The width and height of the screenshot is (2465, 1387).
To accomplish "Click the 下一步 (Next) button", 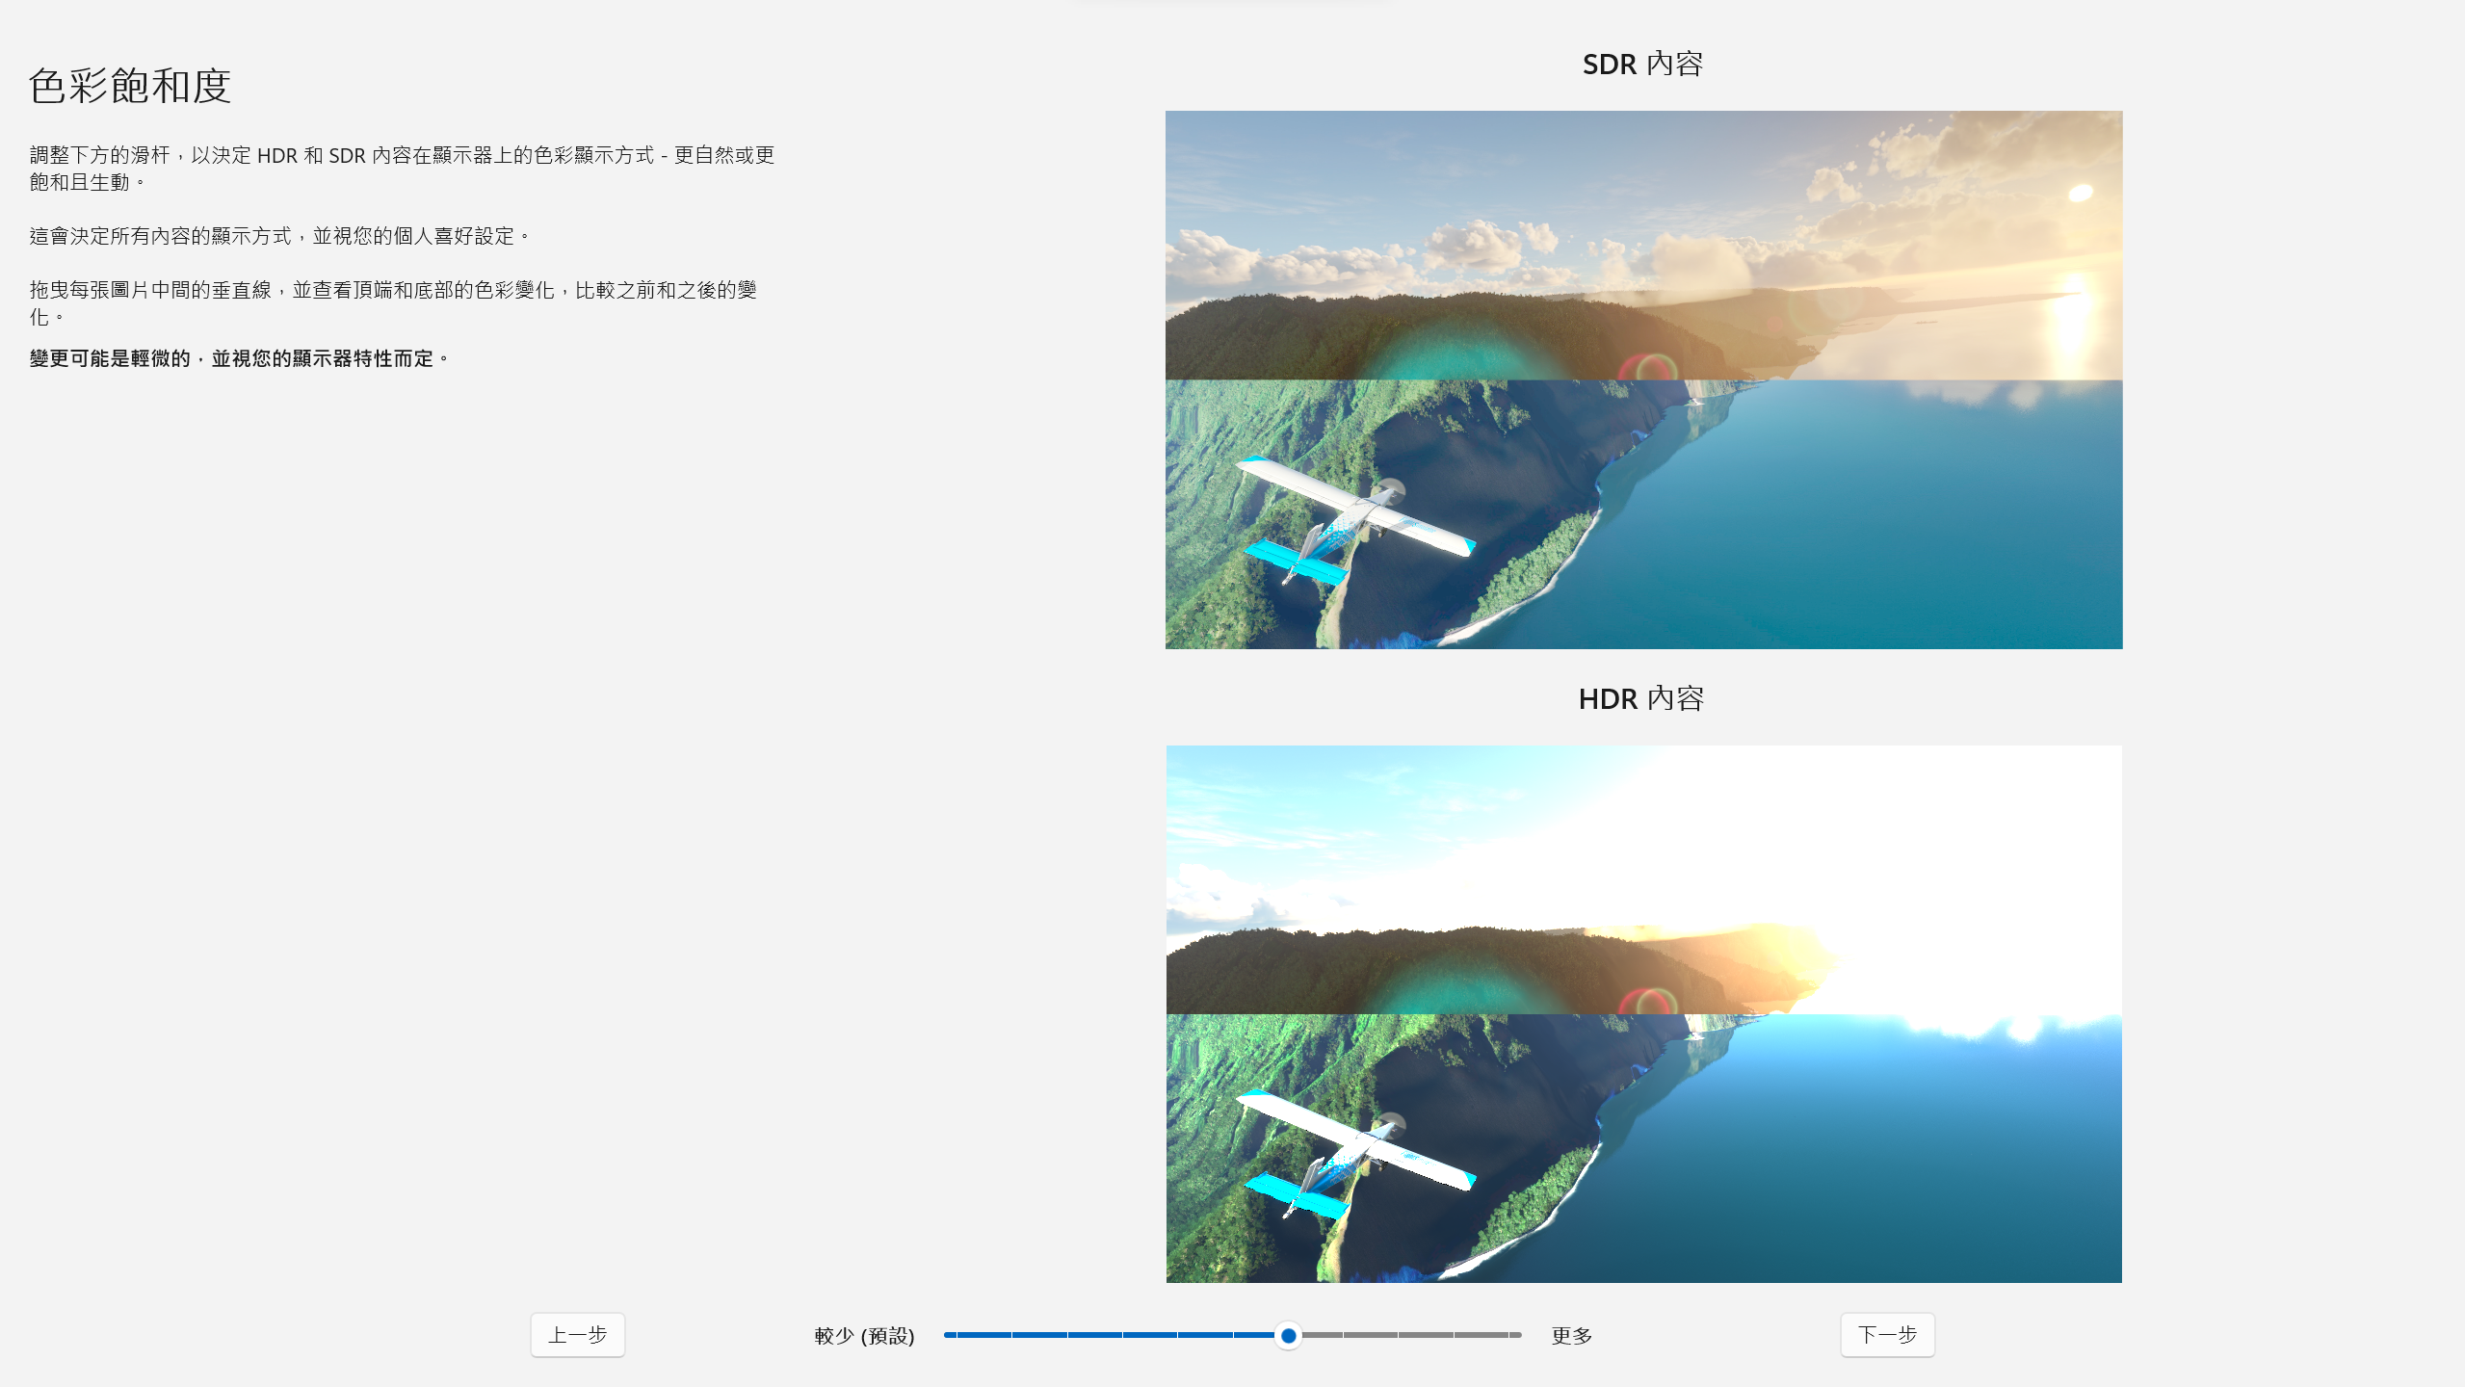I will pos(1886,1335).
